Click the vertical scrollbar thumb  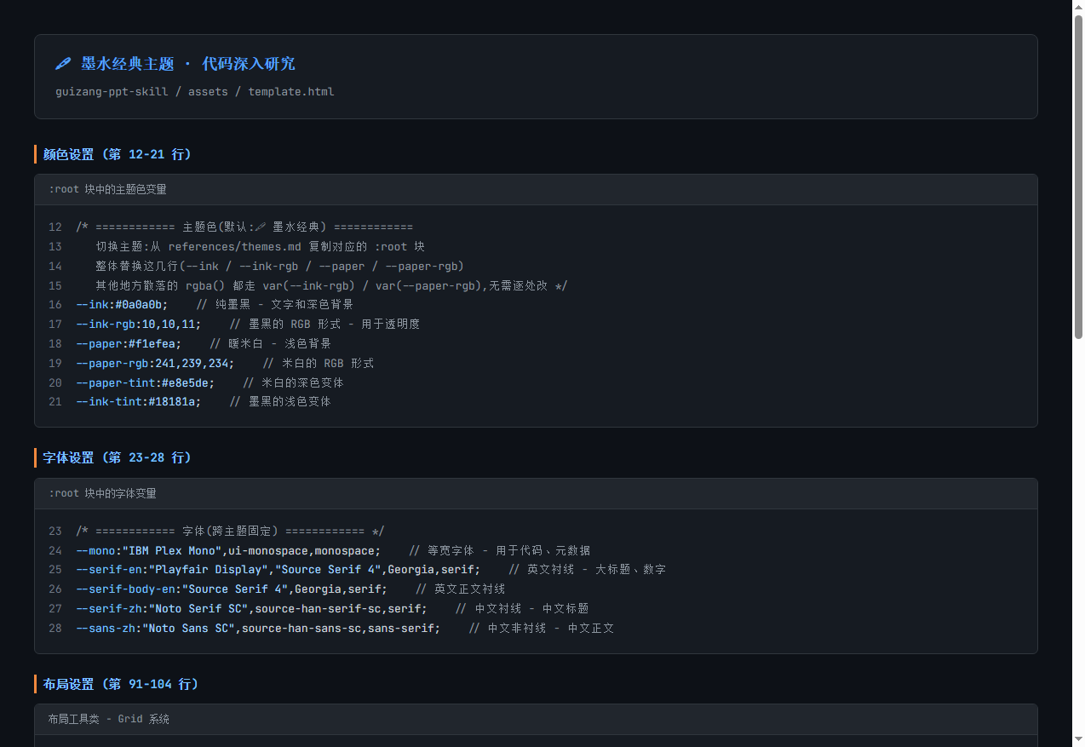[x=1078, y=177]
